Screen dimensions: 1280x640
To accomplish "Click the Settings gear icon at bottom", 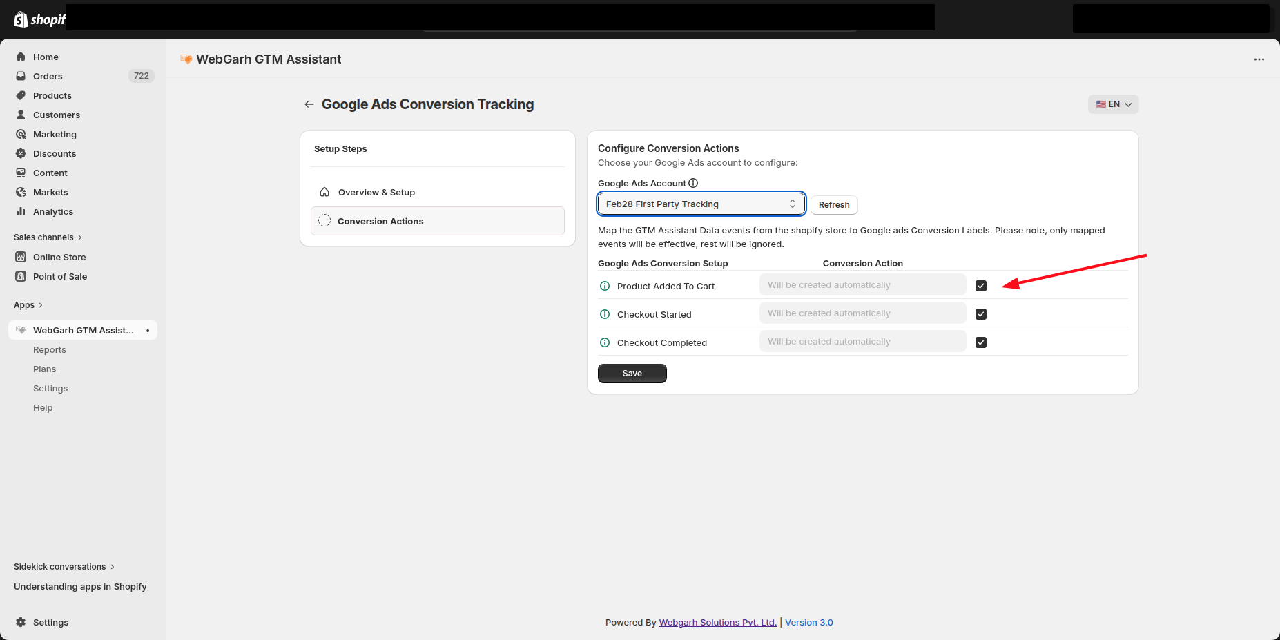I will 21,622.
